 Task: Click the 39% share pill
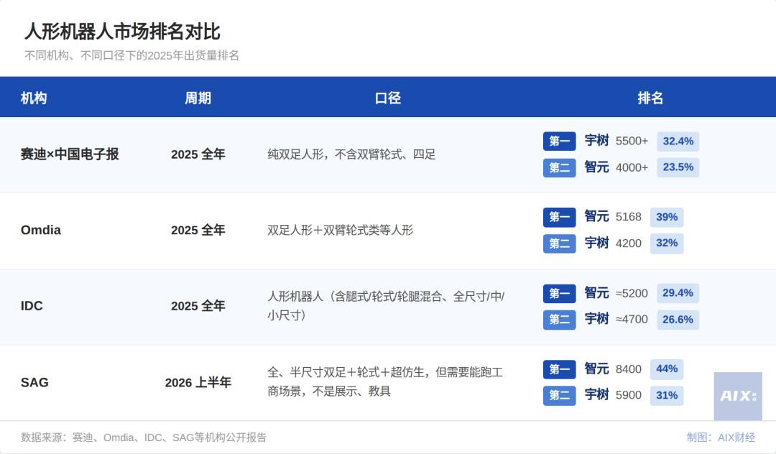667,217
